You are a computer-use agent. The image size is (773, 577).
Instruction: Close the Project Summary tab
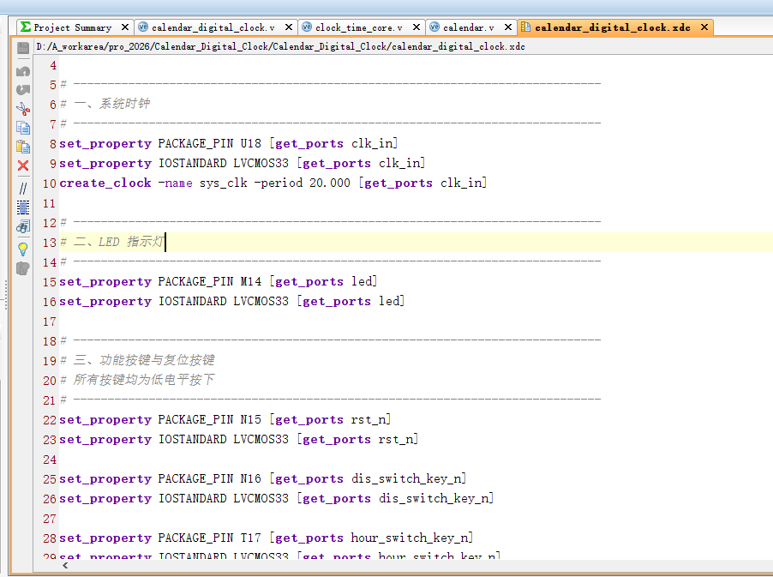[125, 27]
